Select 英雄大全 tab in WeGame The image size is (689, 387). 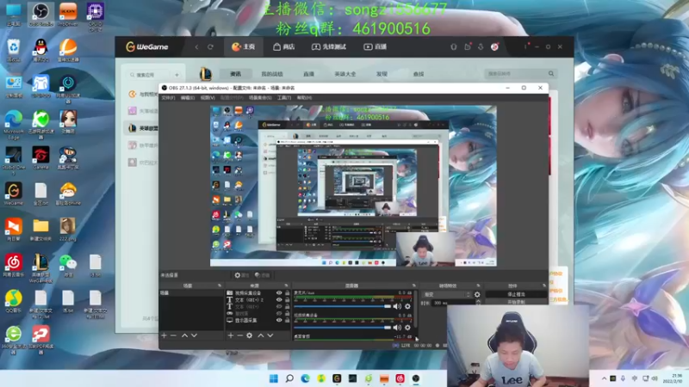point(345,74)
